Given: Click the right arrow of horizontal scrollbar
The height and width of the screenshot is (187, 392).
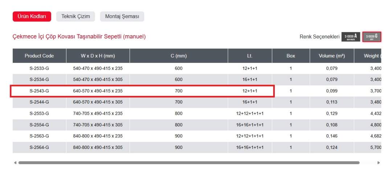Looking at the screenshot, I should tap(379, 163).
